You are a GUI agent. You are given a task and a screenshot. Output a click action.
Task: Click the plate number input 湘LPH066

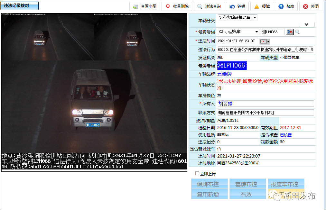pos(273,32)
